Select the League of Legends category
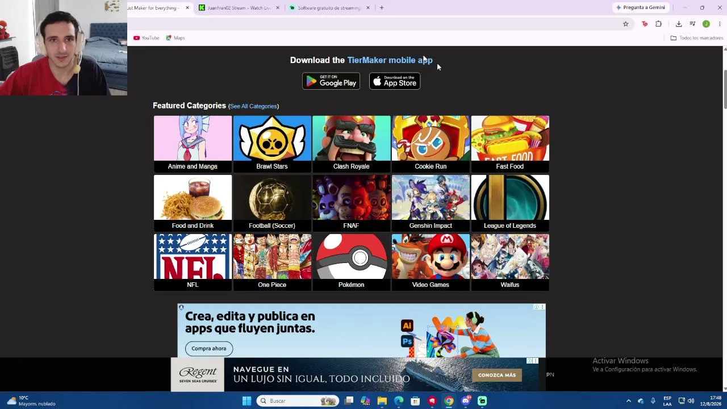 [510, 203]
